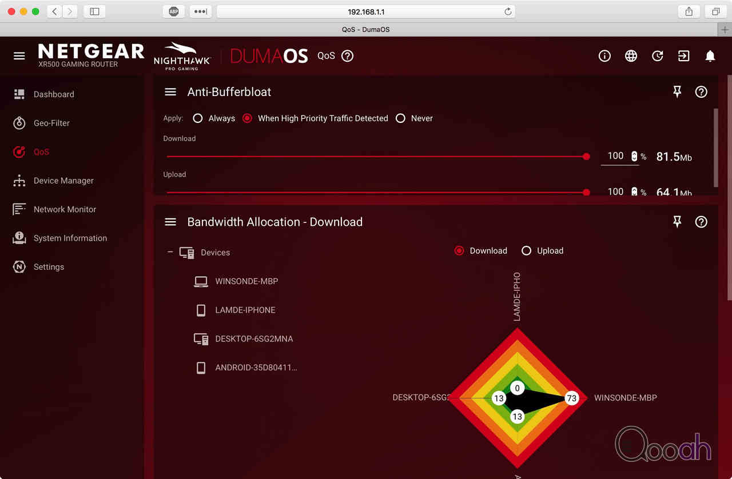Open Settings in the sidebar

[49, 267]
